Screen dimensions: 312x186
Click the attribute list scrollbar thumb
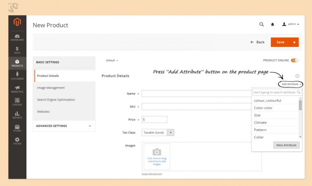(300, 105)
